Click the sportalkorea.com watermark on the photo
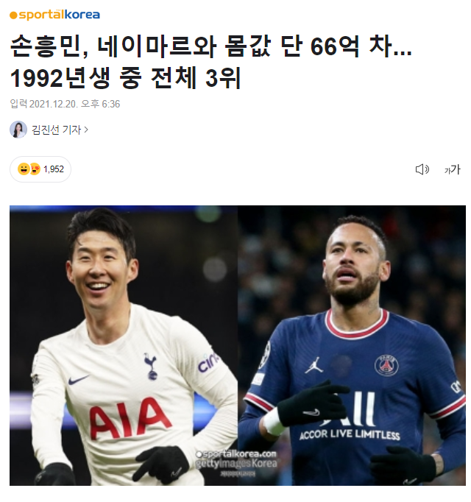The height and width of the screenshot is (502, 471). (236, 454)
